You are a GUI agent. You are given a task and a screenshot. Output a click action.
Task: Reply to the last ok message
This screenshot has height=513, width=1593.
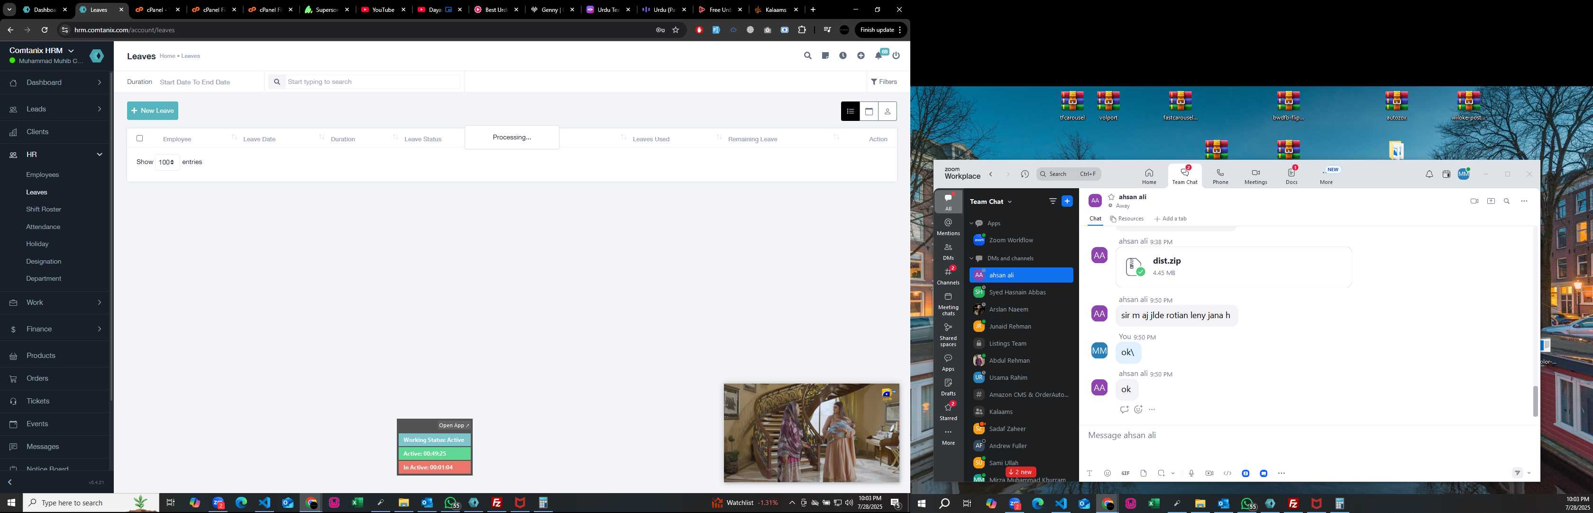click(x=1124, y=409)
